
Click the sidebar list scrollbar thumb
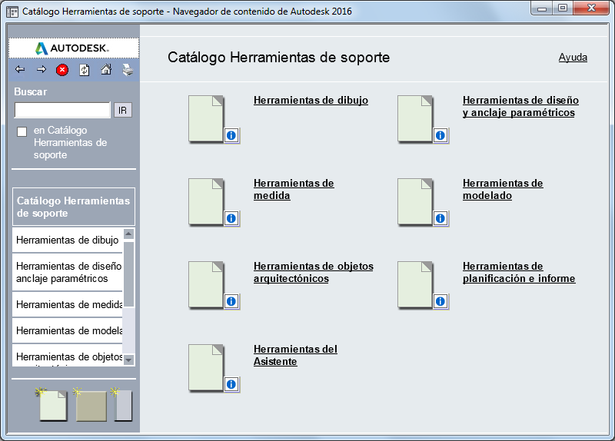[128, 274]
